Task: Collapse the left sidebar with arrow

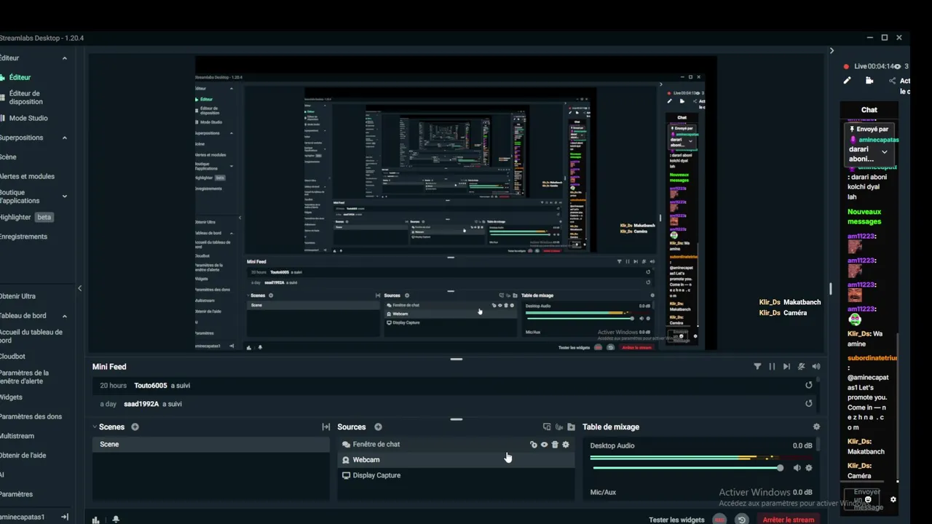Action: point(79,289)
